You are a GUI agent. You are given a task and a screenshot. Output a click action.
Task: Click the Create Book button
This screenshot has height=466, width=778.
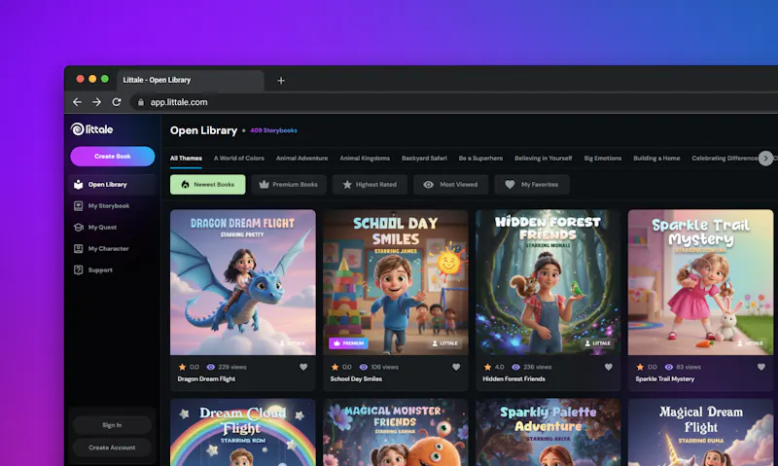pos(113,157)
